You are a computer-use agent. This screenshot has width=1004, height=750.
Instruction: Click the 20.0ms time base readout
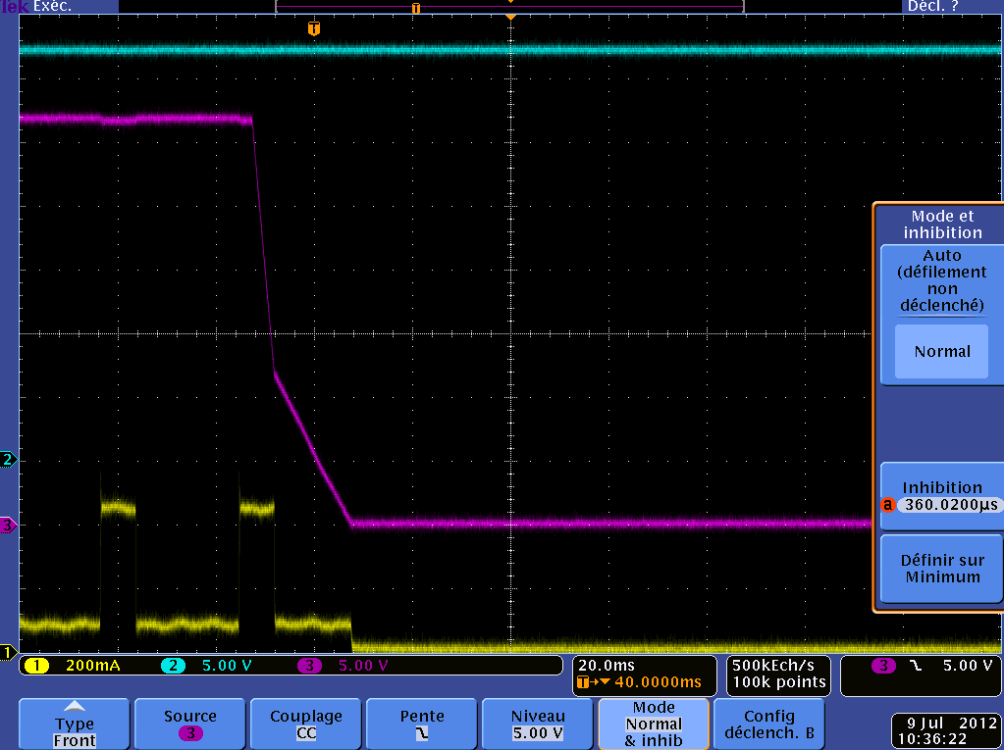(x=607, y=666)
